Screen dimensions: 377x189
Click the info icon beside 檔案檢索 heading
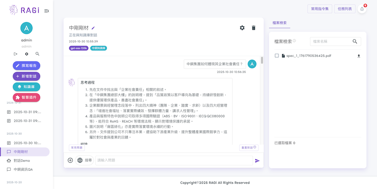tap(294, 40)
